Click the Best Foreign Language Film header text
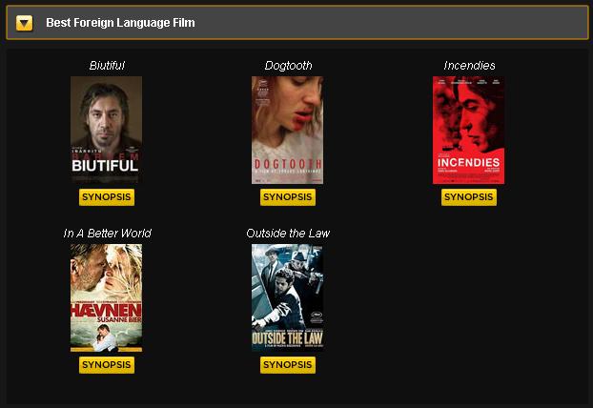 [120, 23]
